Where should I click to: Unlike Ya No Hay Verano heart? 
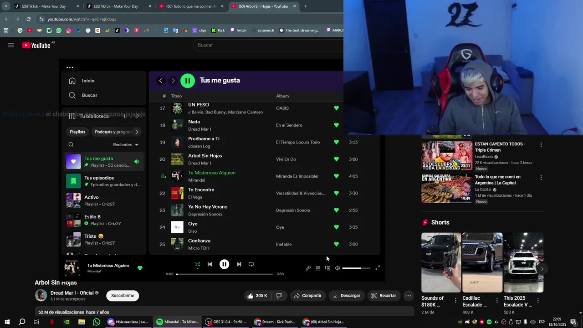click(x=336, y=210)
